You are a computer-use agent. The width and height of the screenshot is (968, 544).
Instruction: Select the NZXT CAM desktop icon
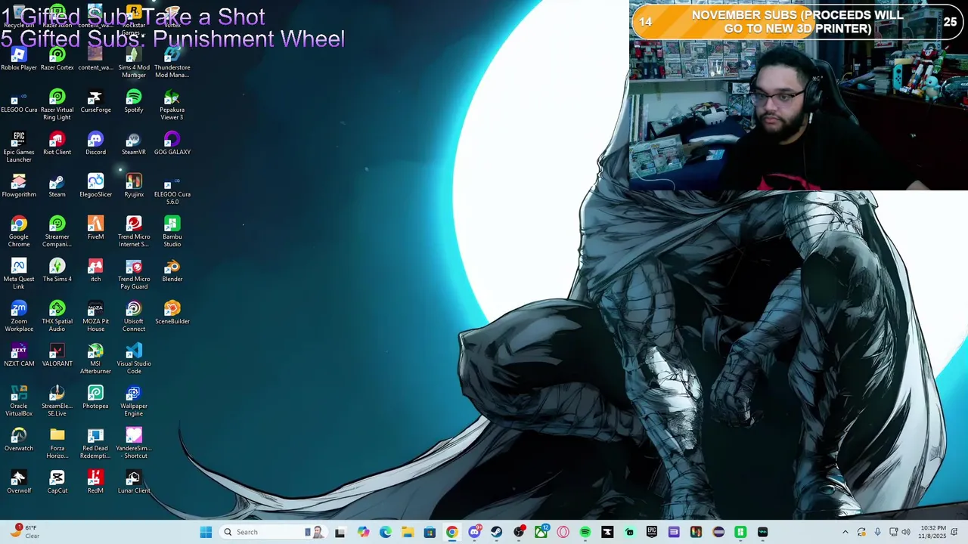(x=19, y=356)
